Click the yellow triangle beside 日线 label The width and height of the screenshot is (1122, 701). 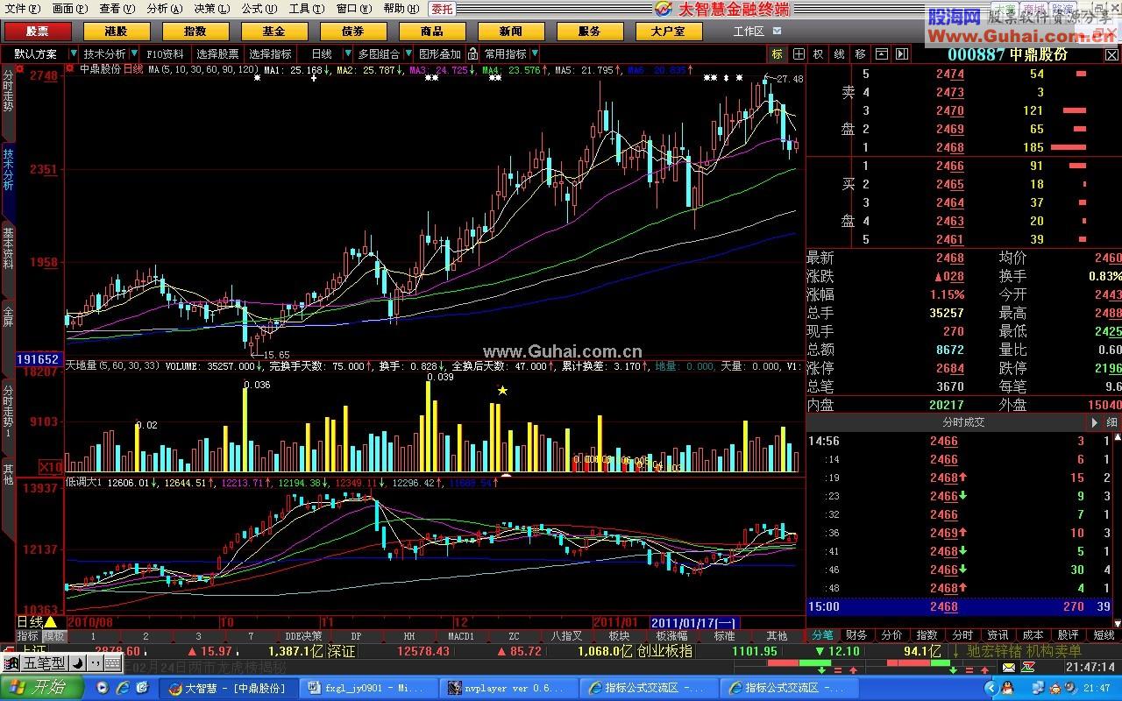[x=51, y=622]
